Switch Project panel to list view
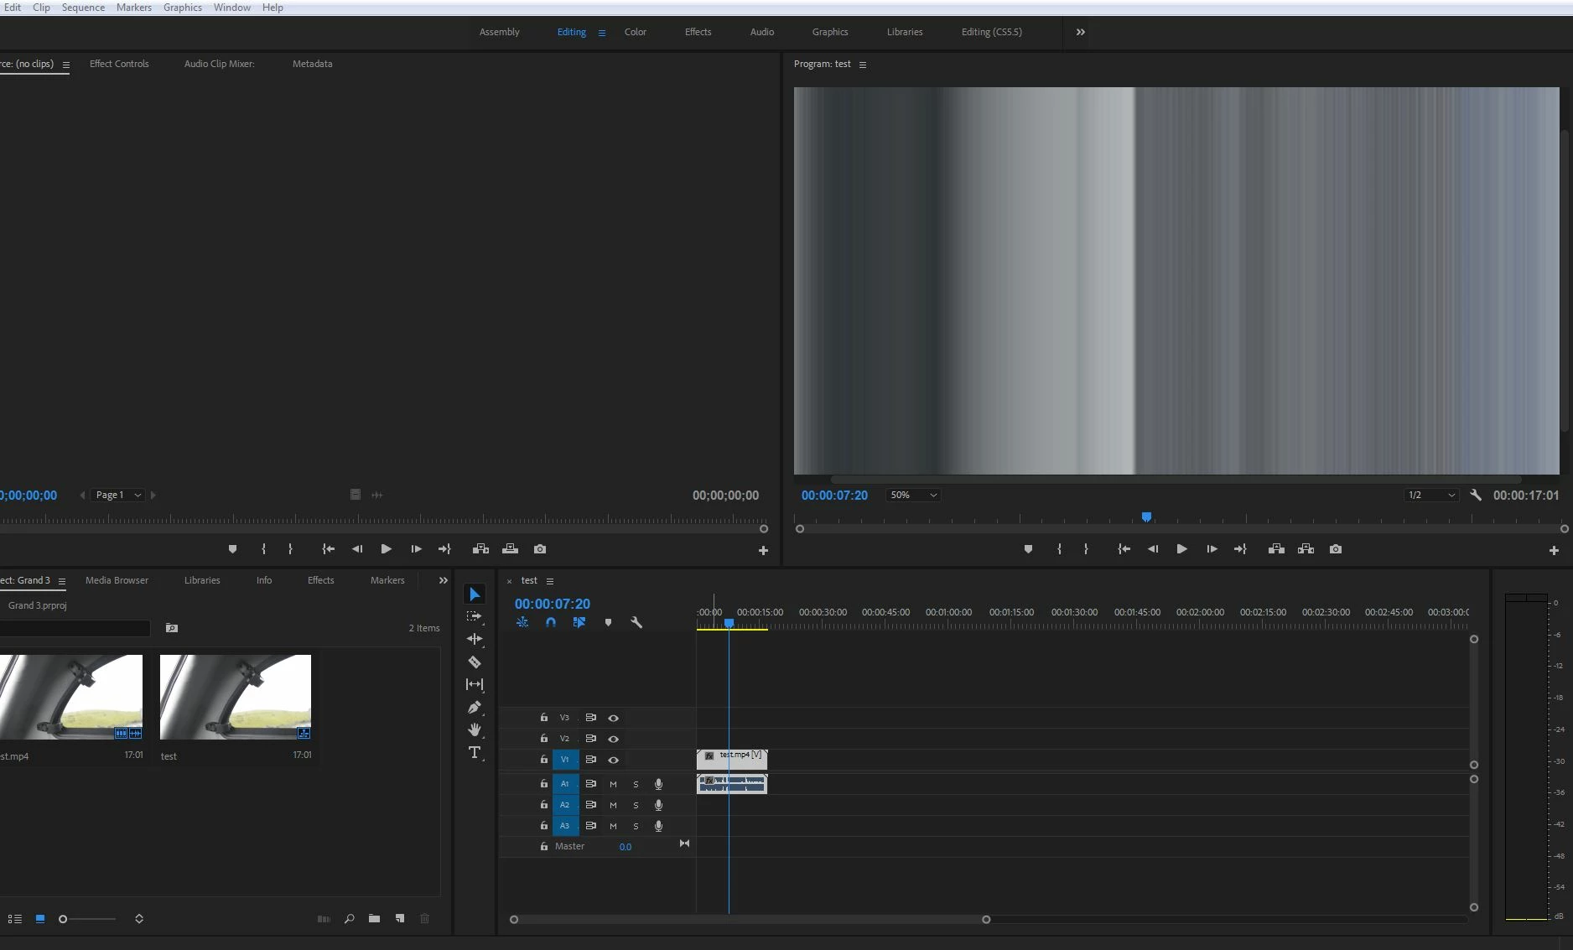This screenshot has width=1573, height=950. point(15,919)
